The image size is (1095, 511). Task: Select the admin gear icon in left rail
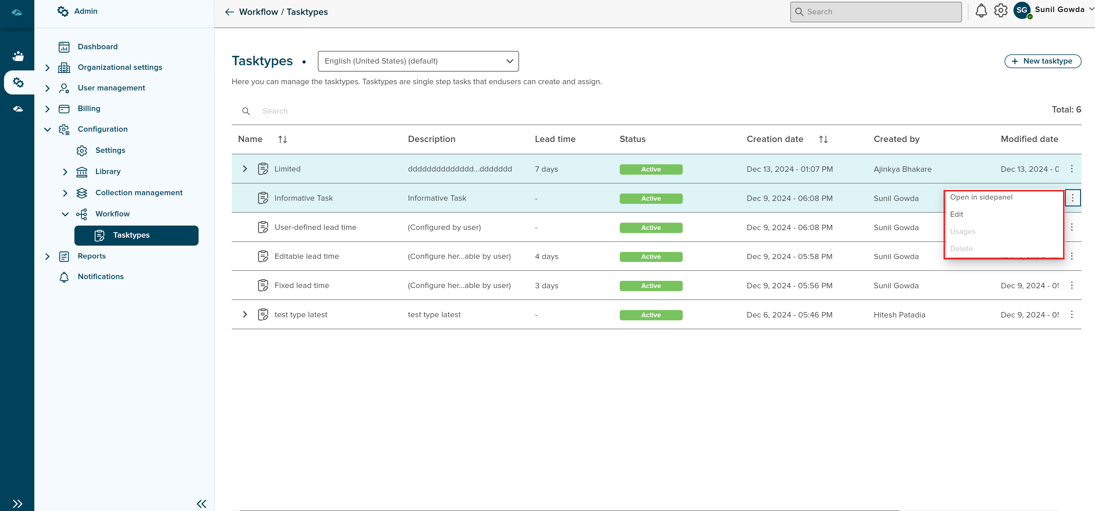18,82
